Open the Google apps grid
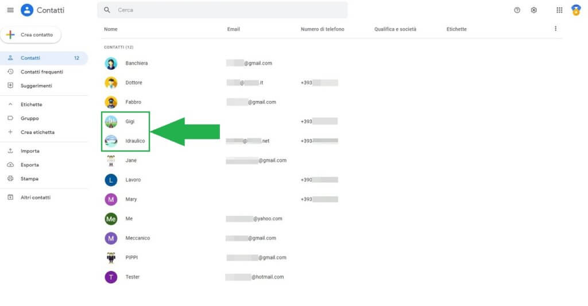The height and width of the screenshot is (306, 588). 559,10
